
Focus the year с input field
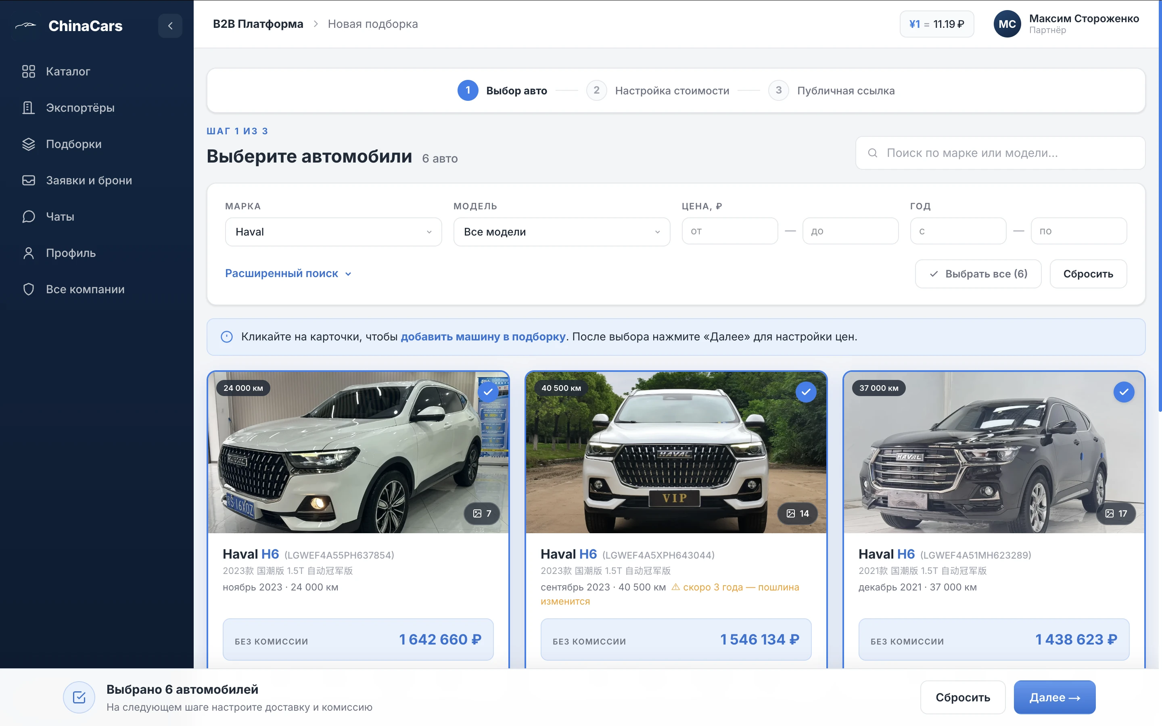pos(958,231)
